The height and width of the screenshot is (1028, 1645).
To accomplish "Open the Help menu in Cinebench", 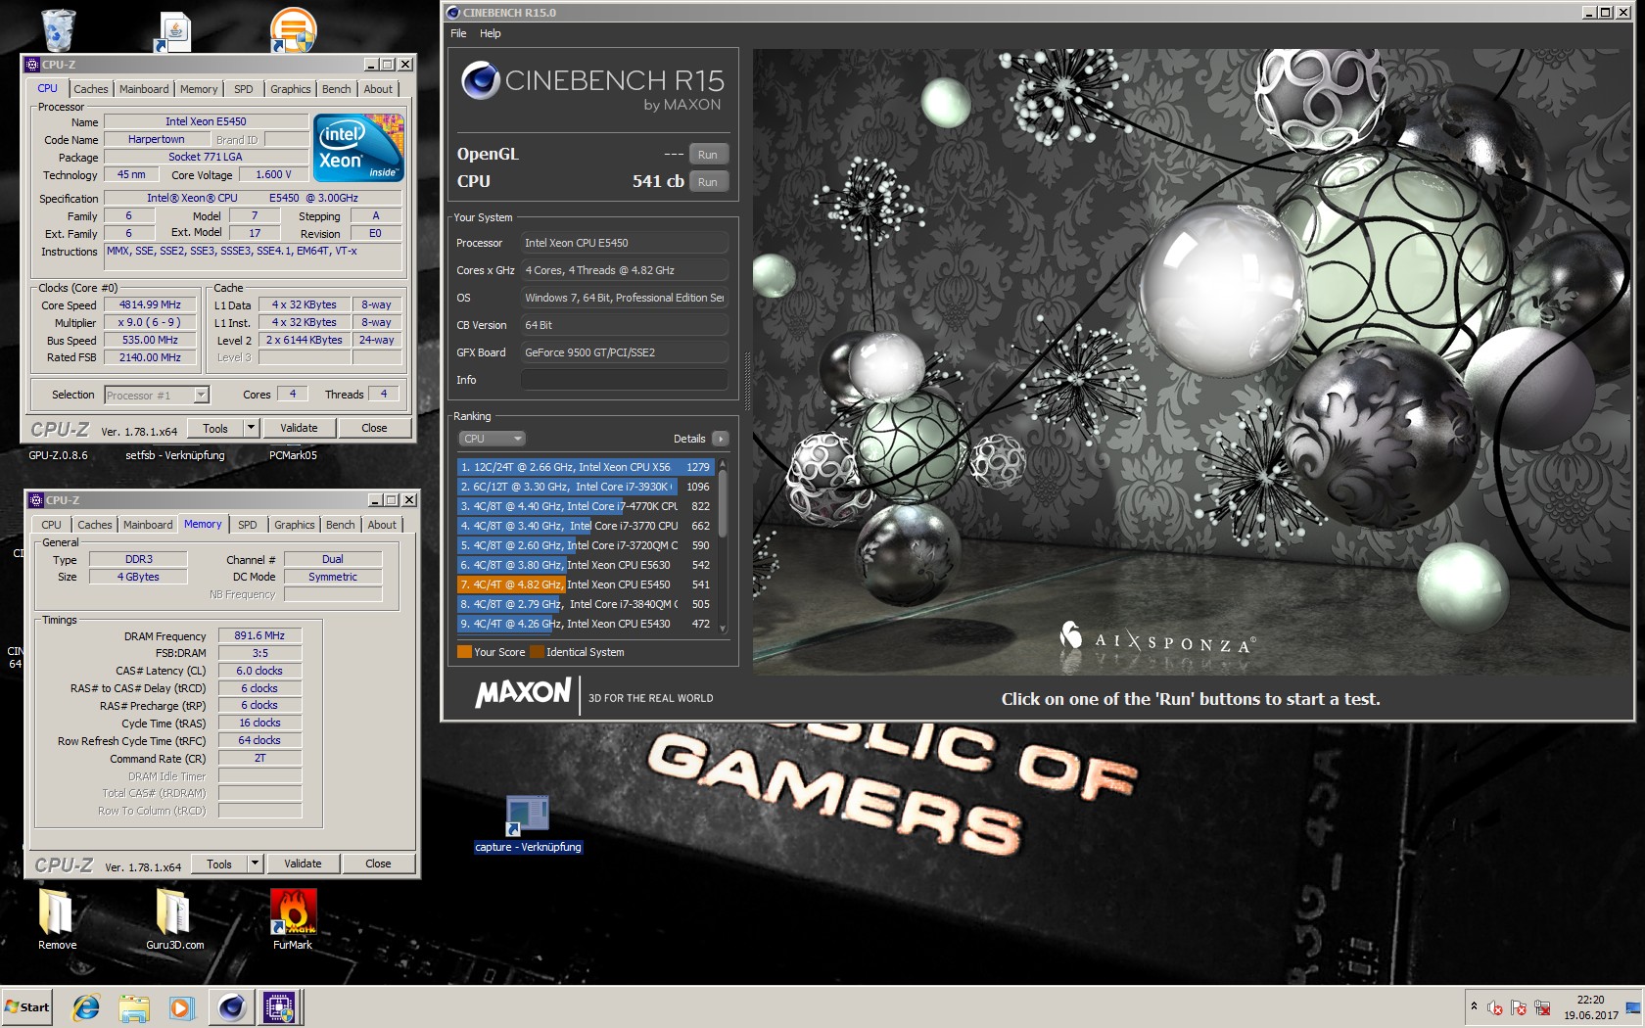I will [490, 33].
